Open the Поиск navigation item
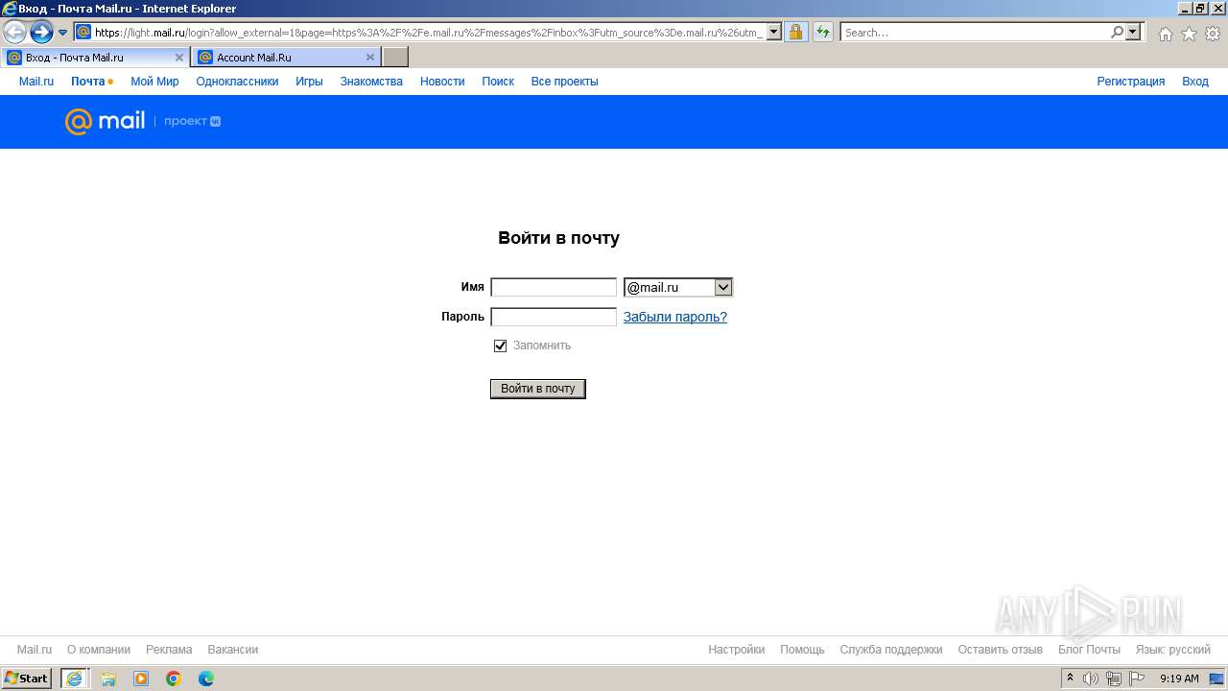The image size is (1228, 691). tap(498, 82)
